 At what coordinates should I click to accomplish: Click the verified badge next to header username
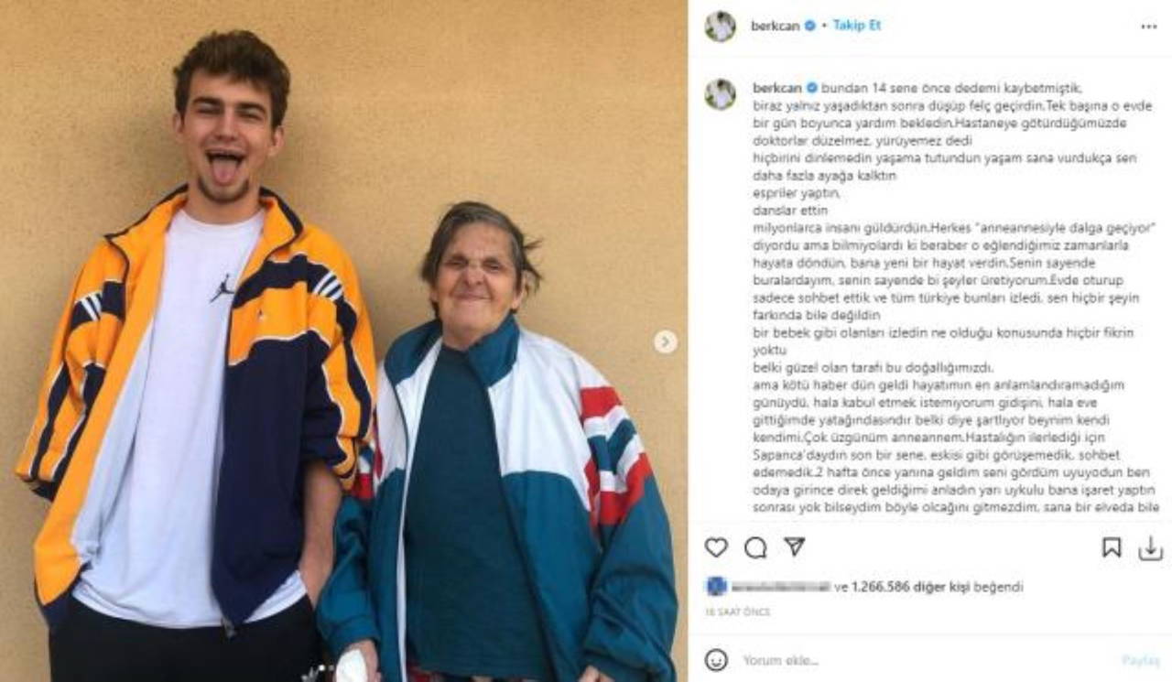click(x=809, y=27)
